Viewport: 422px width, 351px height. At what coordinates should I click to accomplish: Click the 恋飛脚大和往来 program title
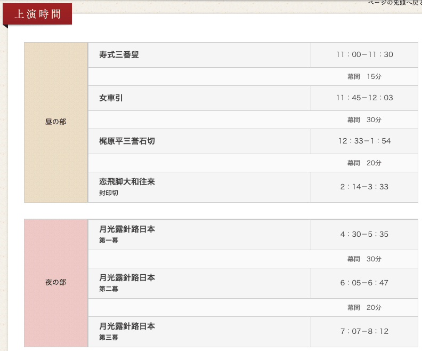click(x=127, y=182)
